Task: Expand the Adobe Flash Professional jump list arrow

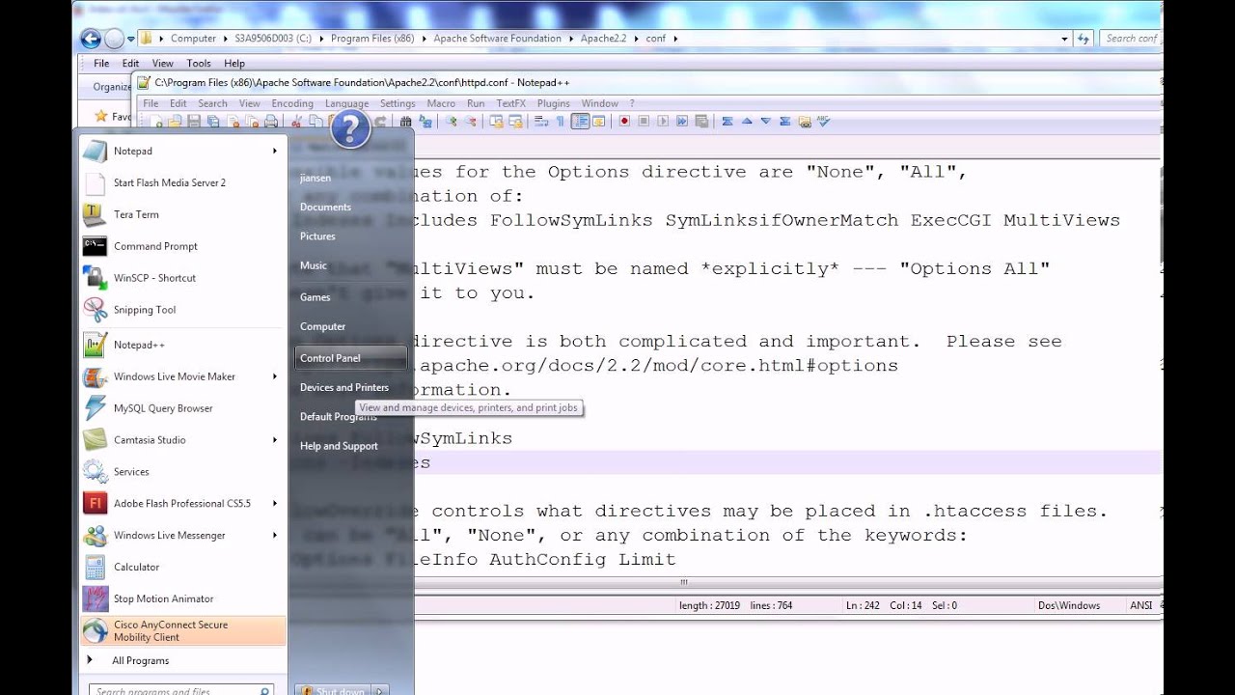Action: tap(274, 503)
